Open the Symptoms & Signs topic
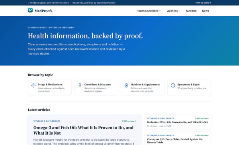Image resolution: width=239 pixels, height=145 pixels. click(x=189, y=88)
